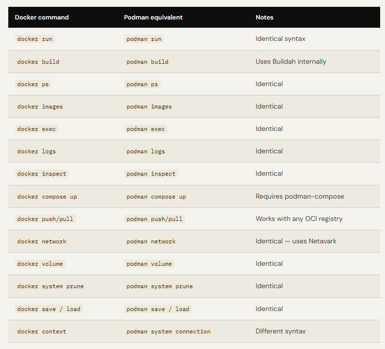Click 'Identical — uses Netavark' note
Viewport: 385px width, 349px height.
(x=296, y=241)
